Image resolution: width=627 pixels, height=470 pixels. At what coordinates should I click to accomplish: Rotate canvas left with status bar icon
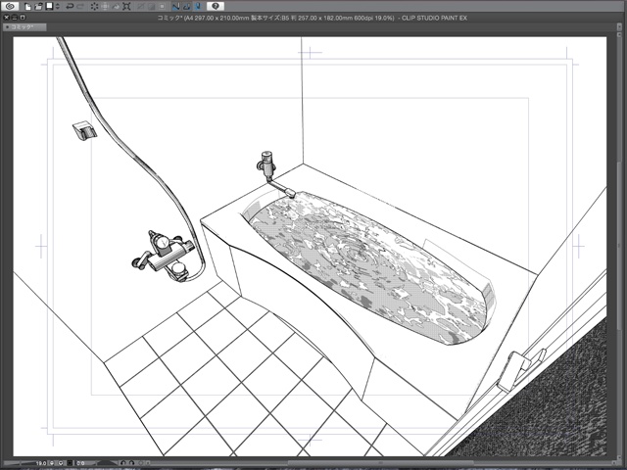point(123,463)
